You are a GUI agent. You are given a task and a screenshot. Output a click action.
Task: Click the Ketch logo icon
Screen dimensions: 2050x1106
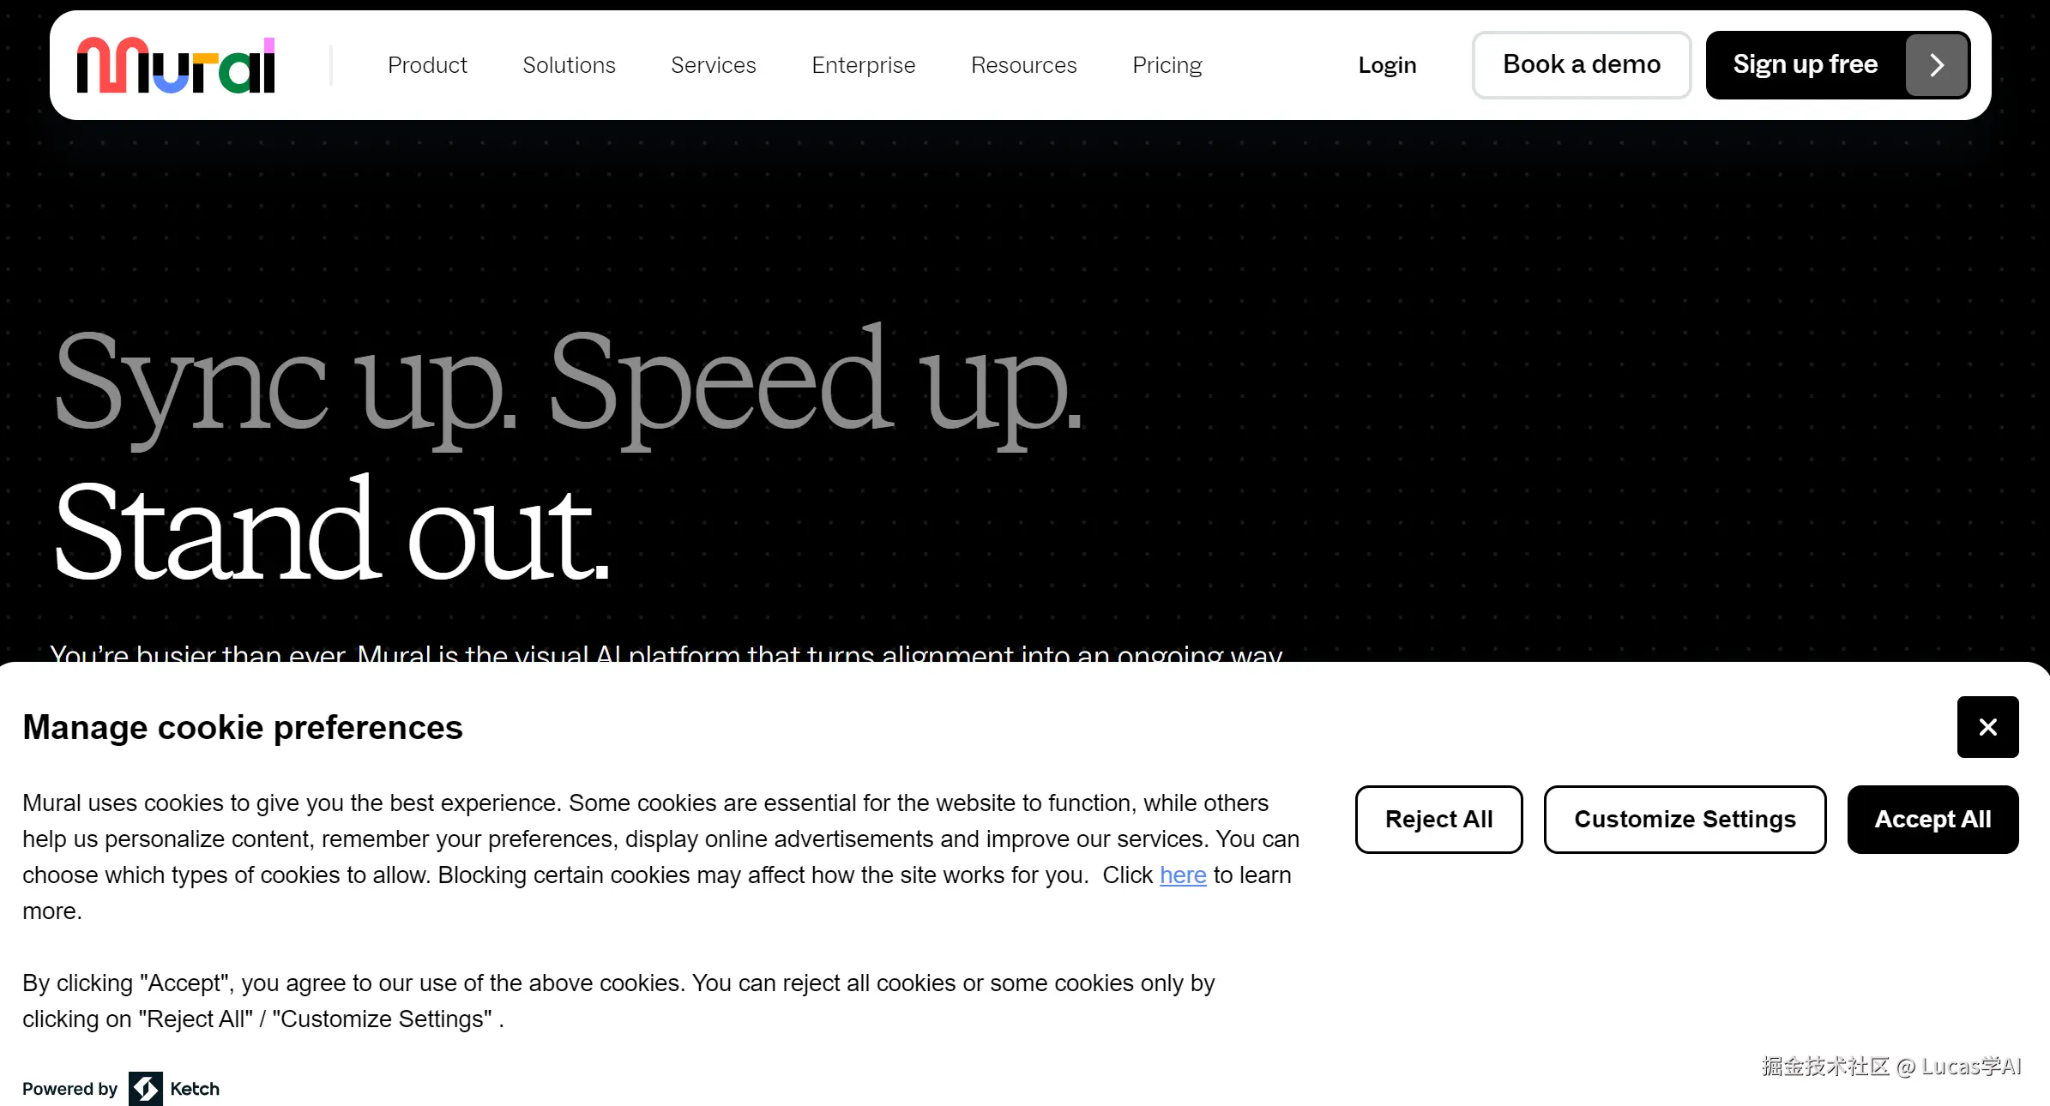(145, 1089)
